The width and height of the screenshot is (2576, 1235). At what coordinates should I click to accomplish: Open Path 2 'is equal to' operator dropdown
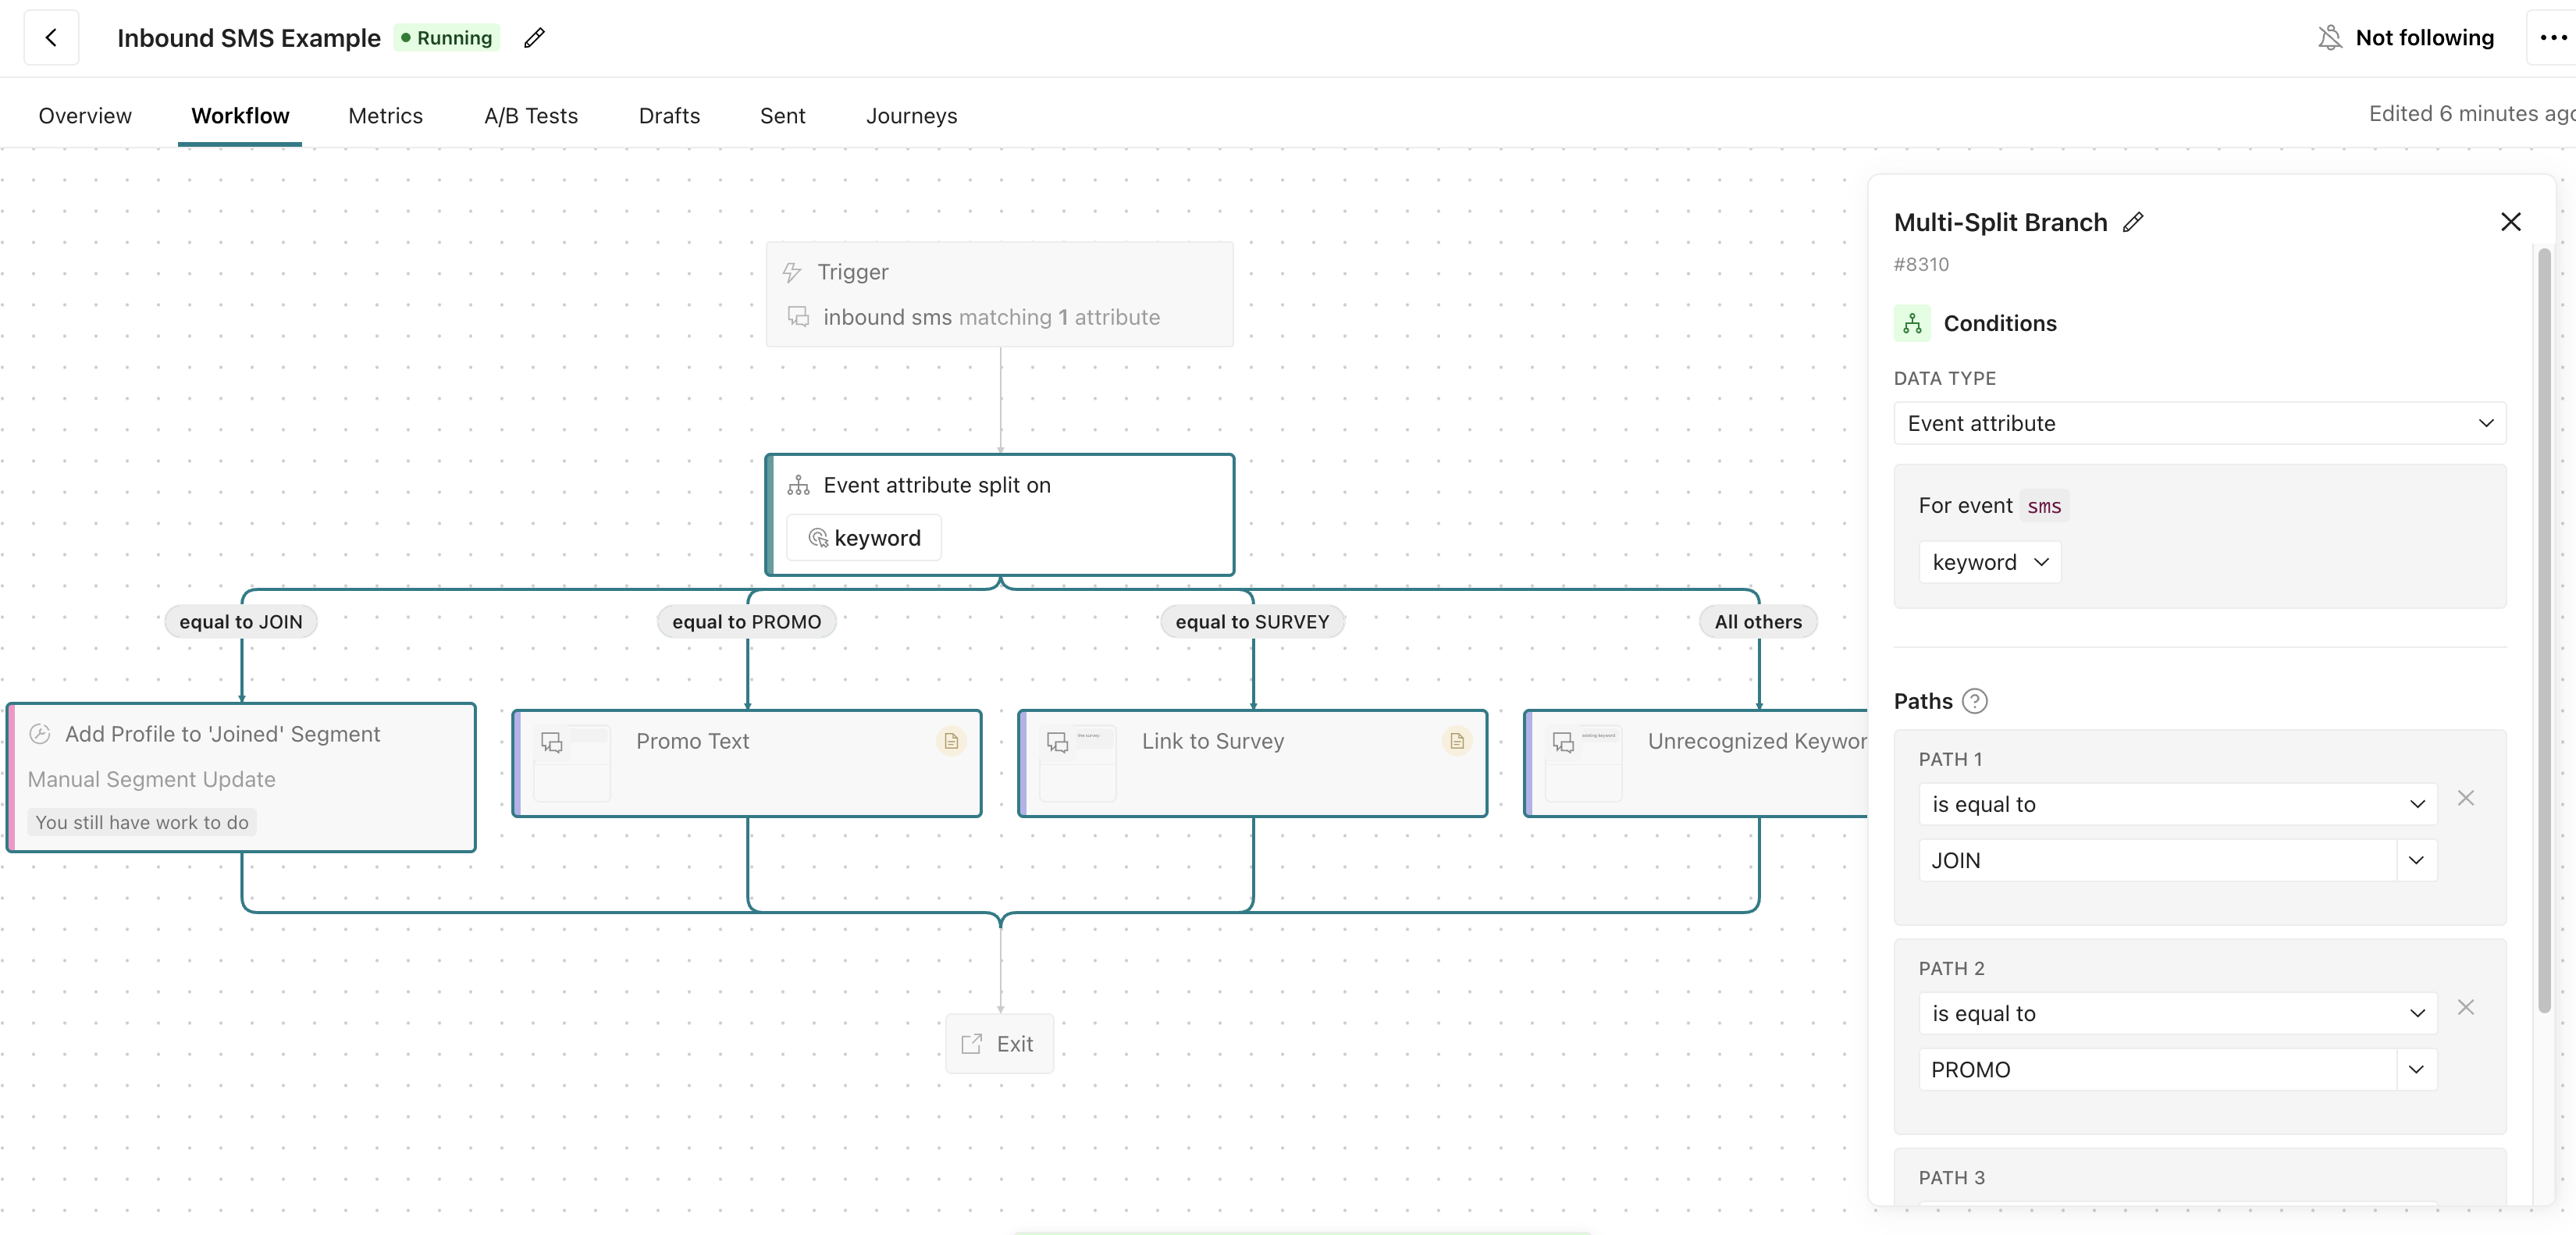pyautogui.click(x=2177, y=1013)
